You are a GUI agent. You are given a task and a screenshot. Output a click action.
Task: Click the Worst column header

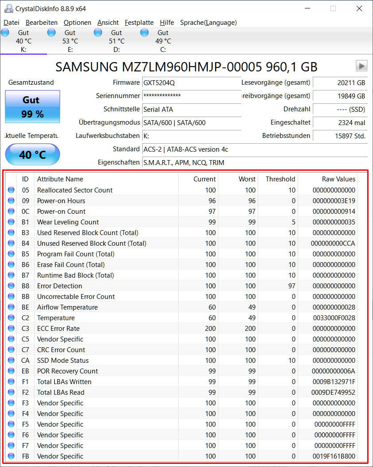238,179
